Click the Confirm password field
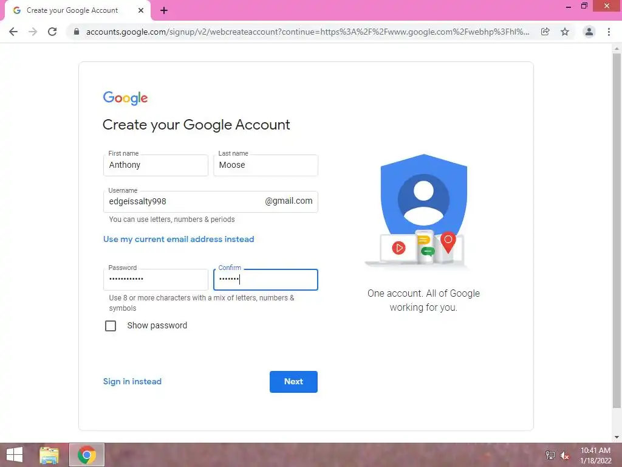Viewport: 622px width, 467px height. (x=266, y=280)
